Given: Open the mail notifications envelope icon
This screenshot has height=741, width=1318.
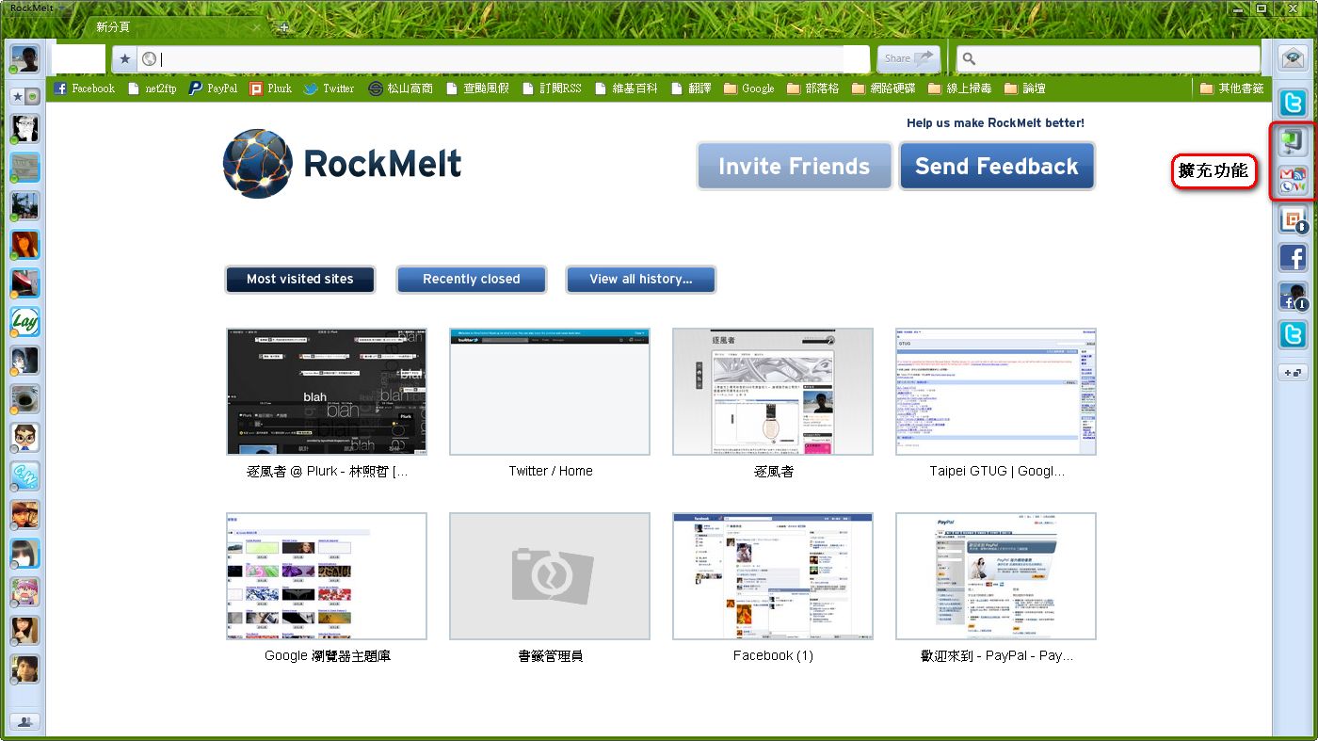Looking at the screenshot, I should coord(1293,57).
